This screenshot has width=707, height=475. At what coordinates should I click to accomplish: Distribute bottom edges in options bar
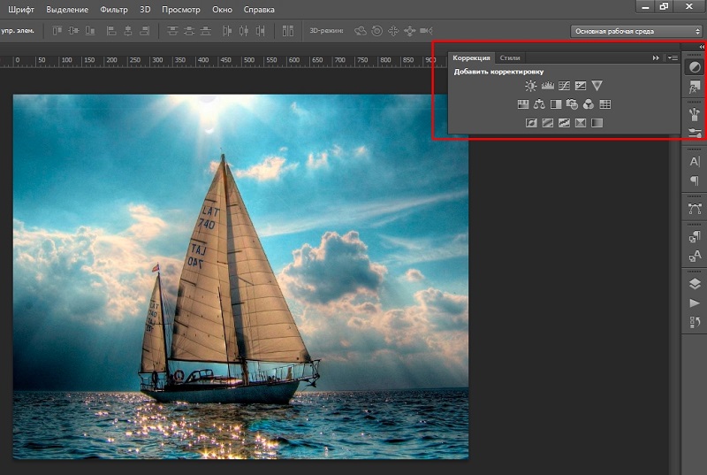coord(206,31)
